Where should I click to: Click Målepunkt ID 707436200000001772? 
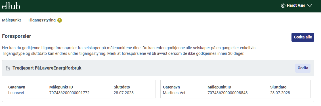70,93
